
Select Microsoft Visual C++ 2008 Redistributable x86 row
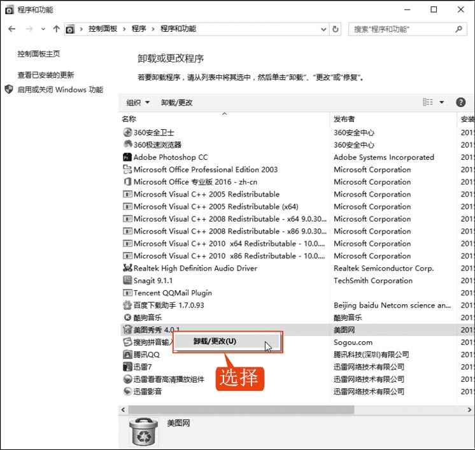297,231
